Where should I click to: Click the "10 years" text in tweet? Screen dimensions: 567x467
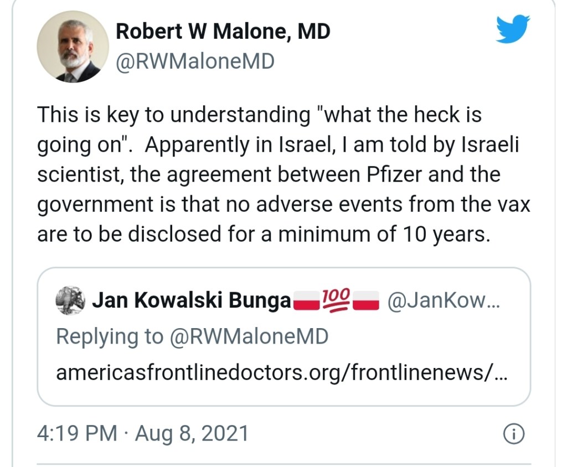click(x=444, y=234)
